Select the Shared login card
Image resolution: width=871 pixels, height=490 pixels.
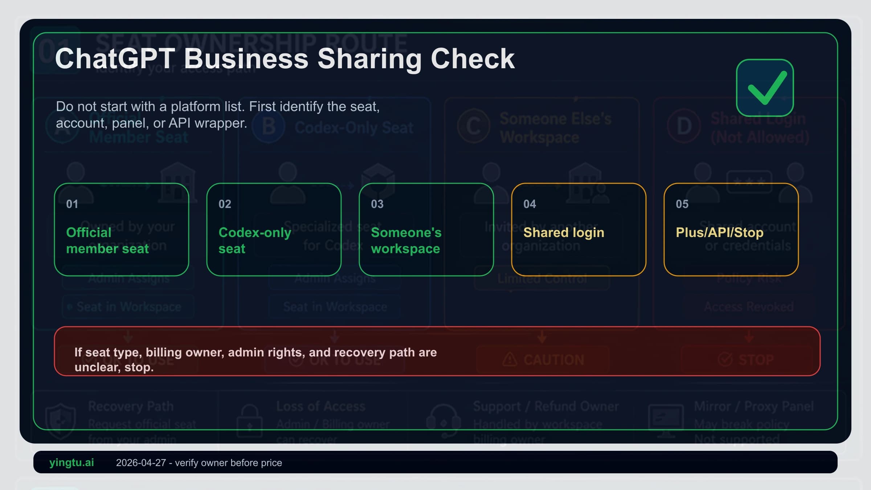click(x=579, y=230)
